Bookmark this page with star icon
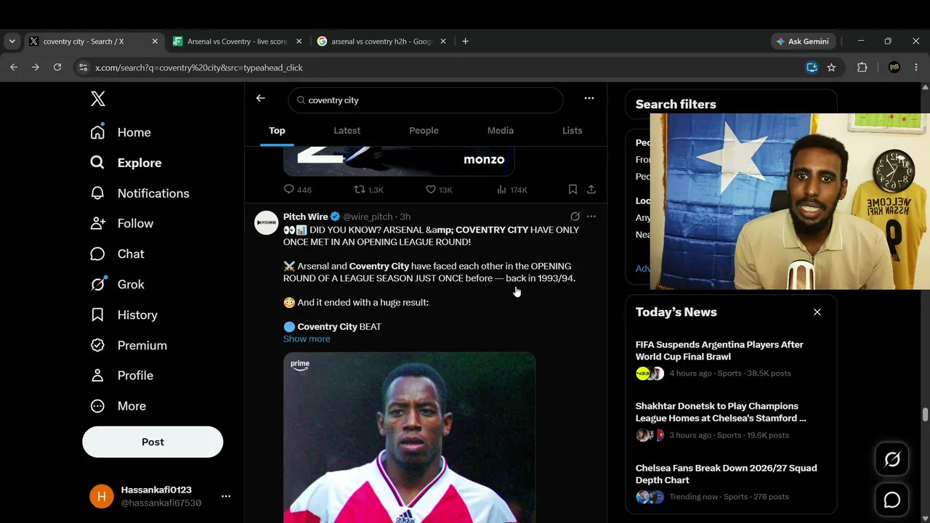Viewport: 930px width, 523px height. 831,68
